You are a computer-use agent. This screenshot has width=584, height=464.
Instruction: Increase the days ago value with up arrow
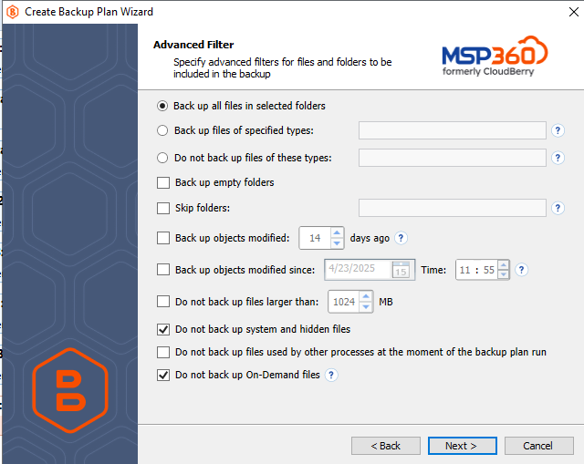337,233
